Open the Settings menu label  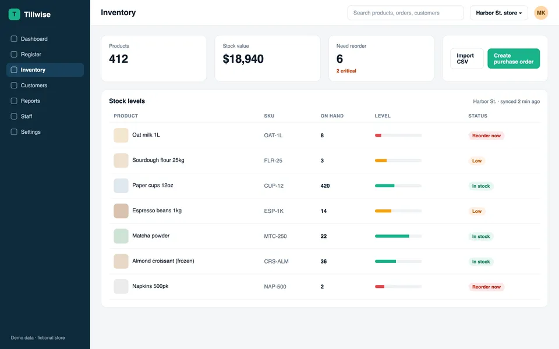pos(31,132)
